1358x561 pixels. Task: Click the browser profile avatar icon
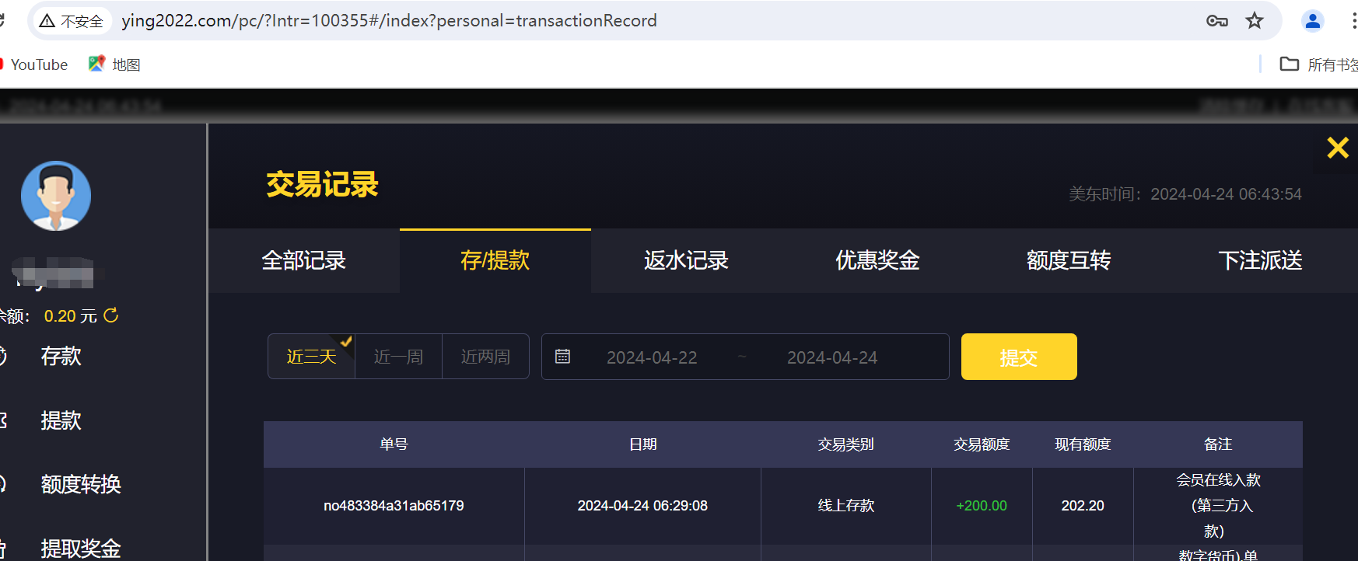pos(1312,21)
